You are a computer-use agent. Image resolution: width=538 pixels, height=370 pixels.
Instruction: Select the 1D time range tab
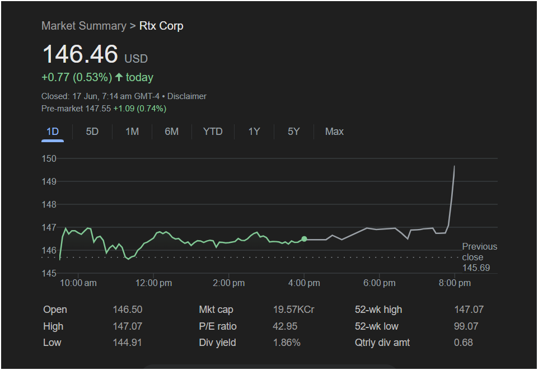pos(53,132)
